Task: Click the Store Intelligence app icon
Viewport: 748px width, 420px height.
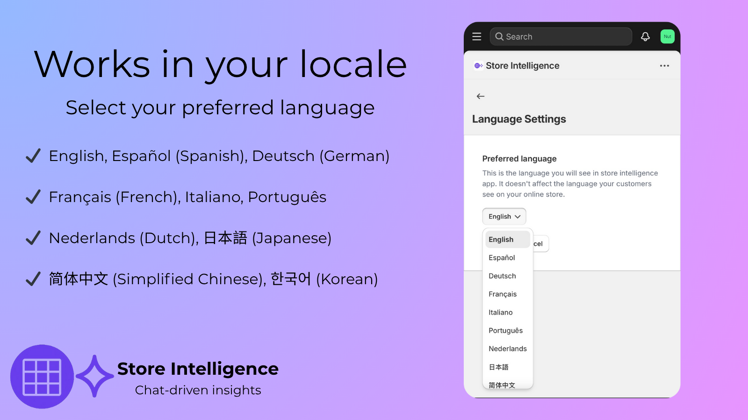Action: click(x=478, y=66)
